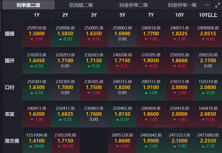
Task: Open the more tabs ellipsis menu
Action: pyautogui.click(x=207, y=5)
